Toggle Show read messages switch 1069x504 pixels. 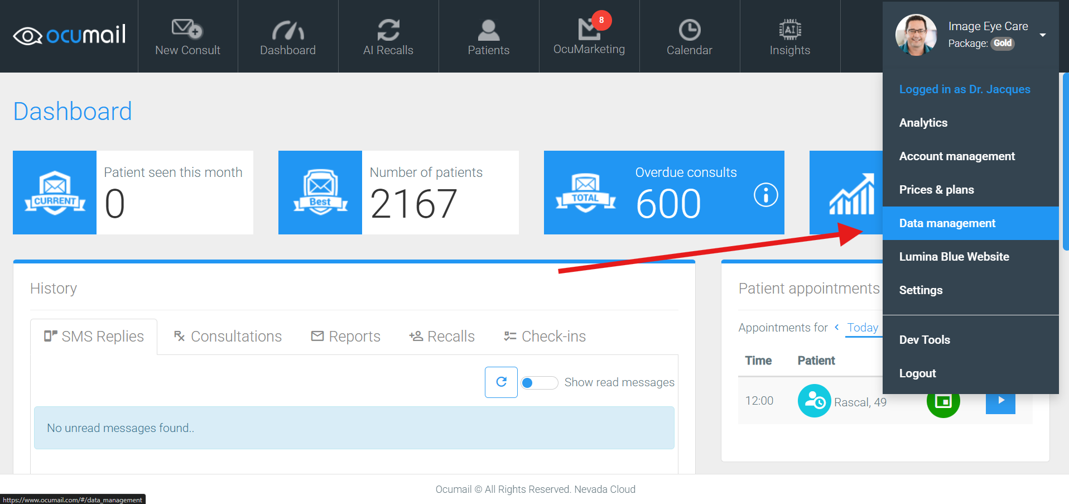pos(539,382)
